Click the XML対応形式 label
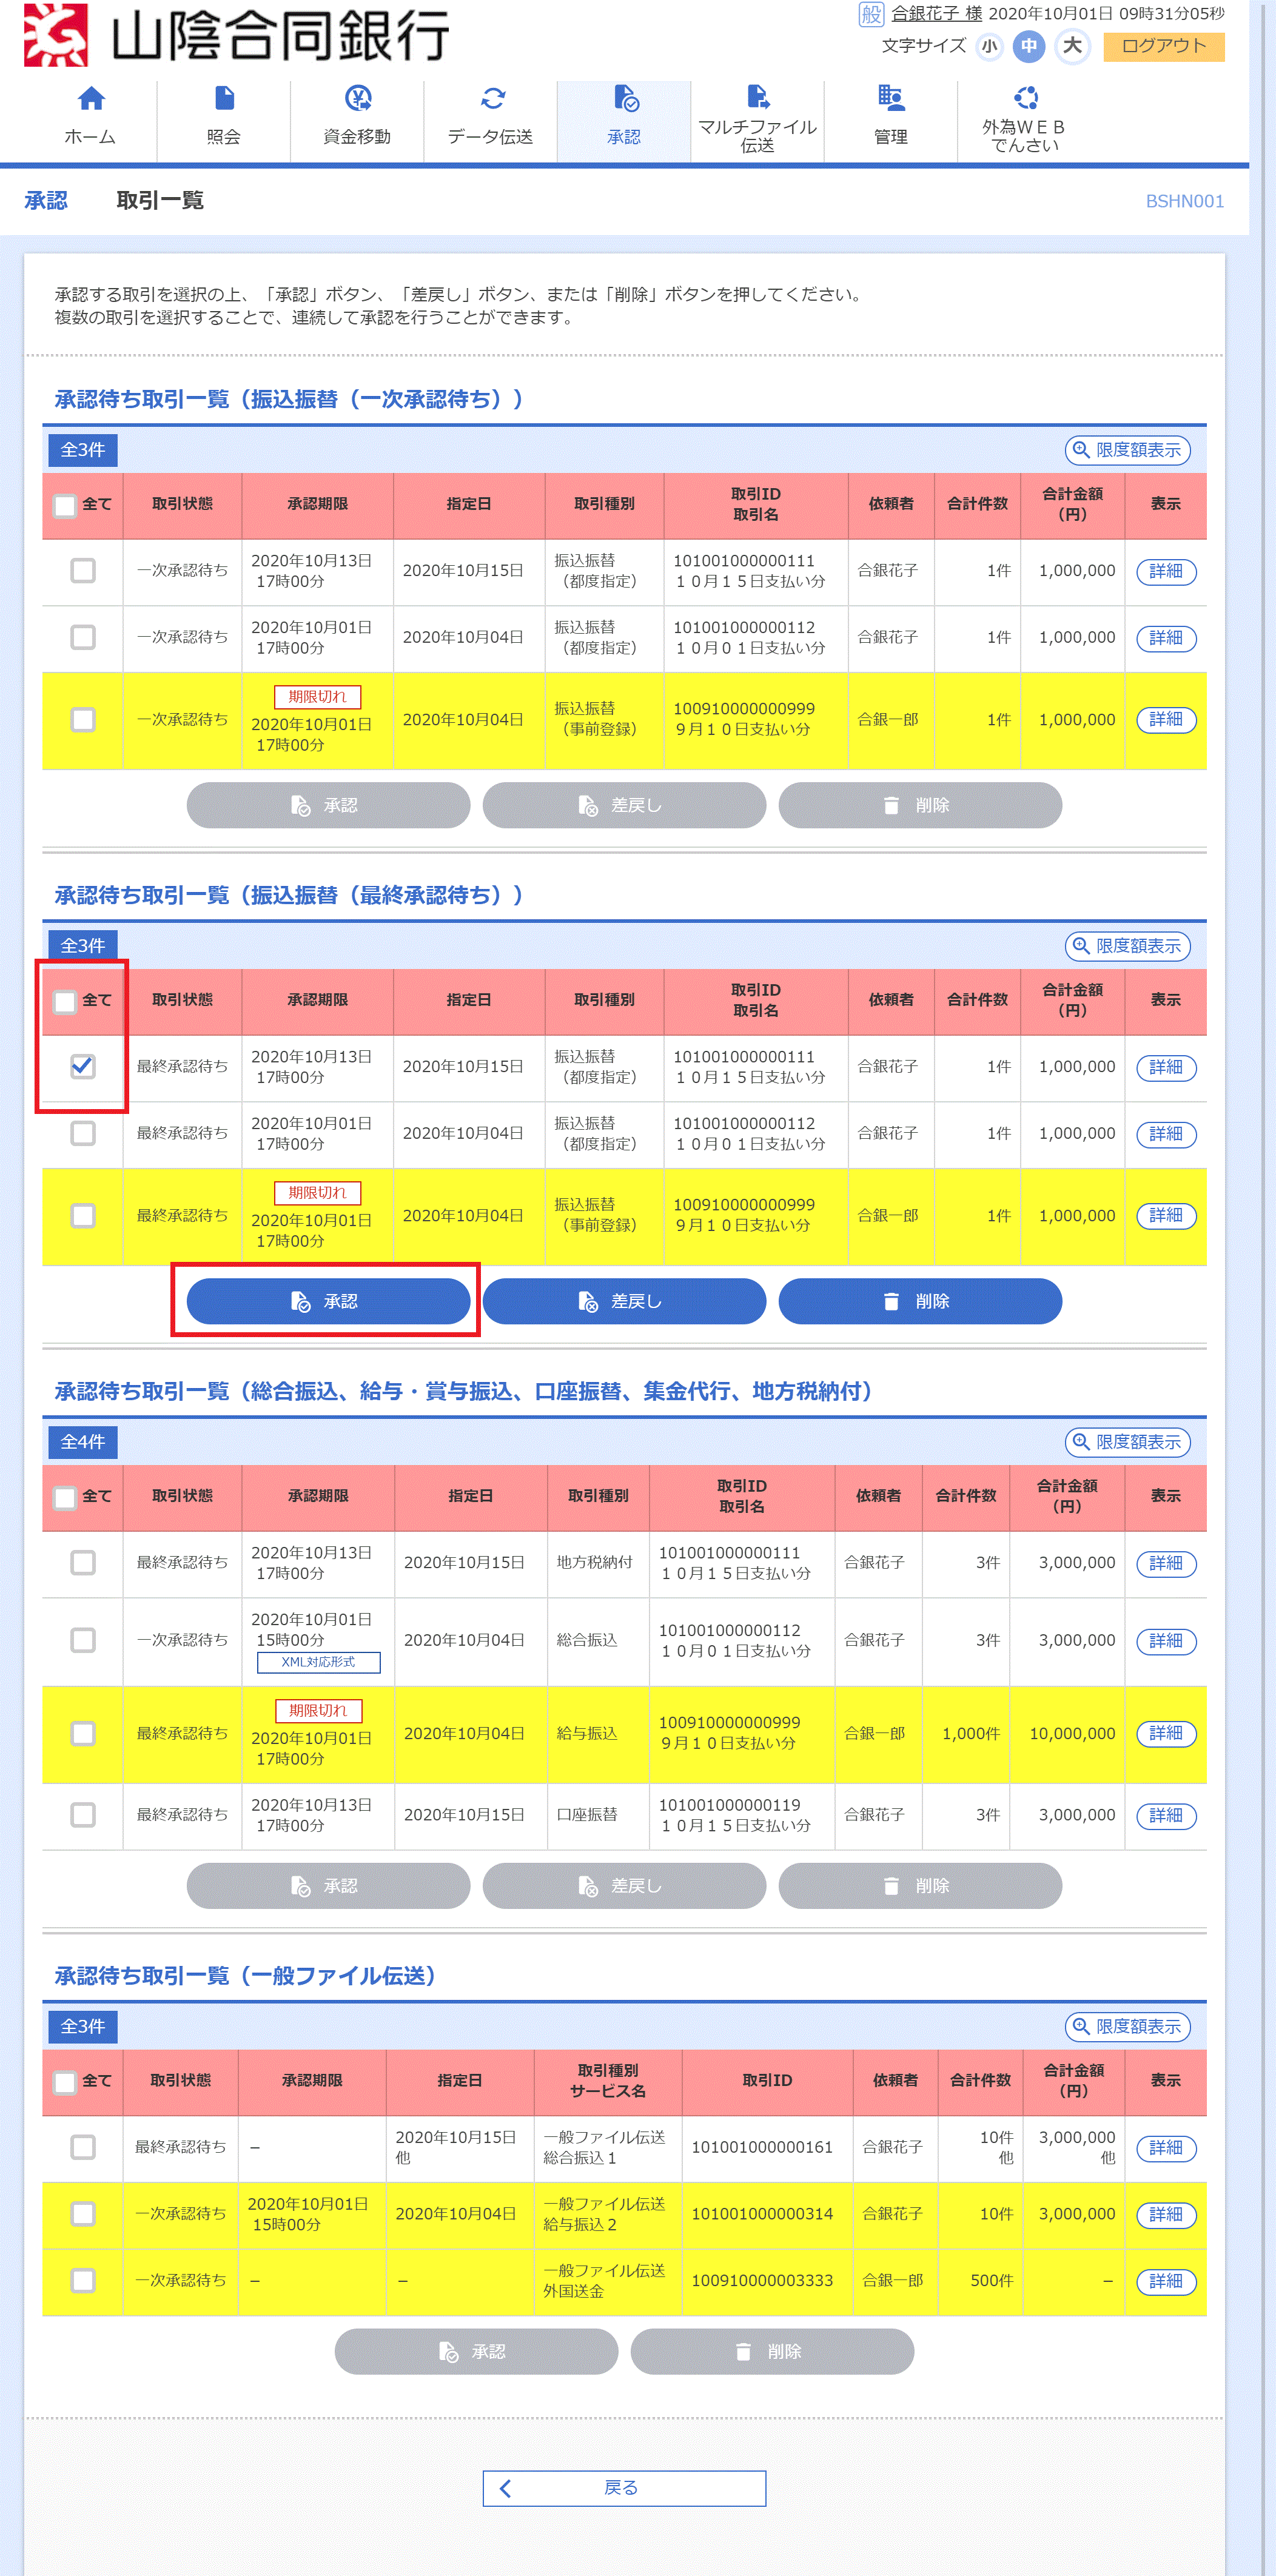 click(x=318, y=1662)
